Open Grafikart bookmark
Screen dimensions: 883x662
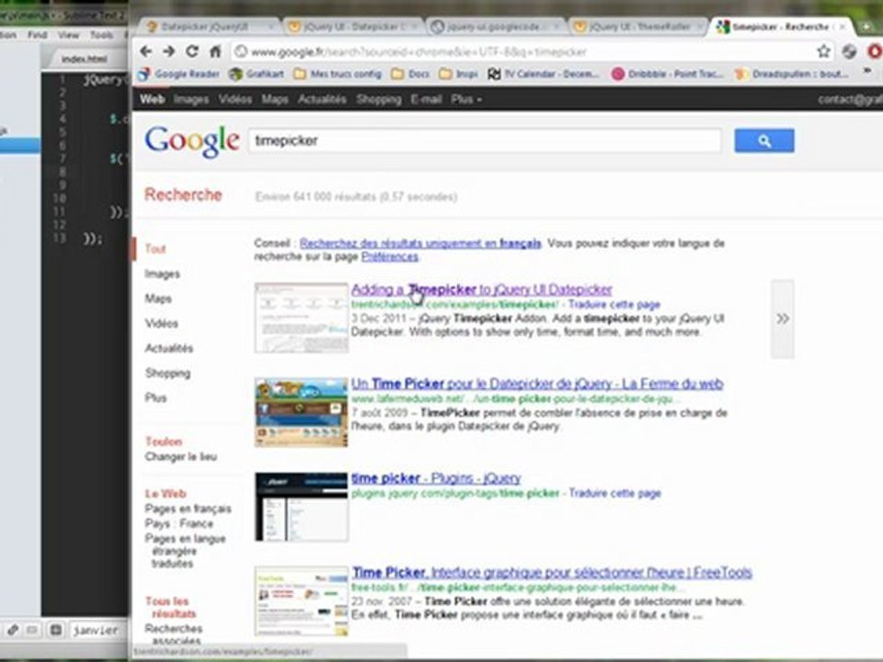click(258, 74)
